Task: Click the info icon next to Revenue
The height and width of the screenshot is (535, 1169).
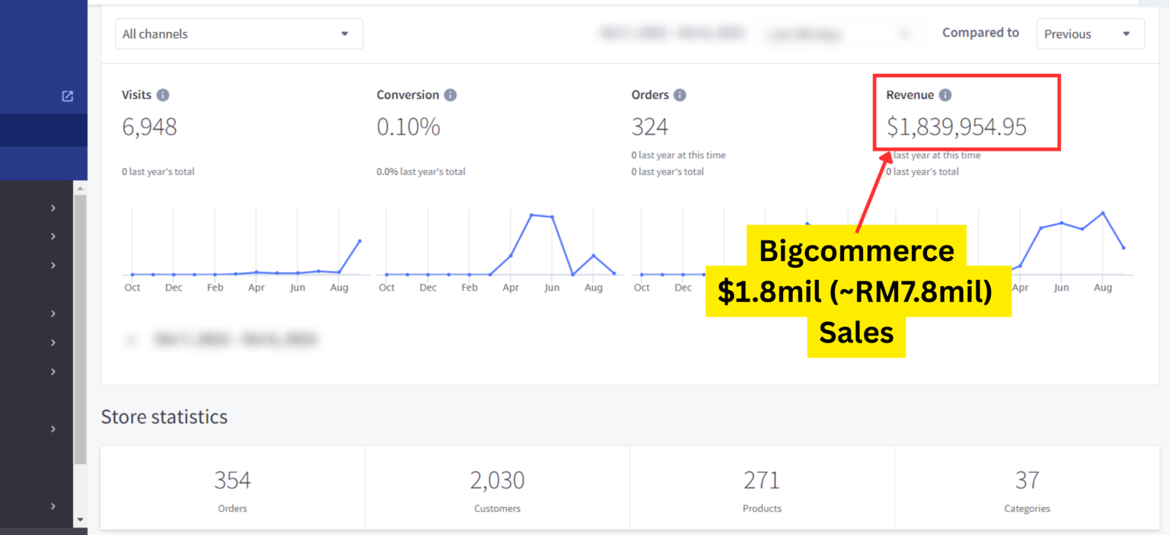Action: click(945, 95)
